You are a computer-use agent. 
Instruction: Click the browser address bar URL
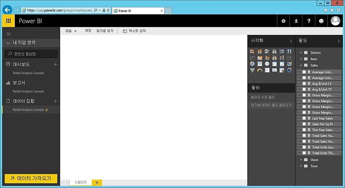(x=59, y=10)
